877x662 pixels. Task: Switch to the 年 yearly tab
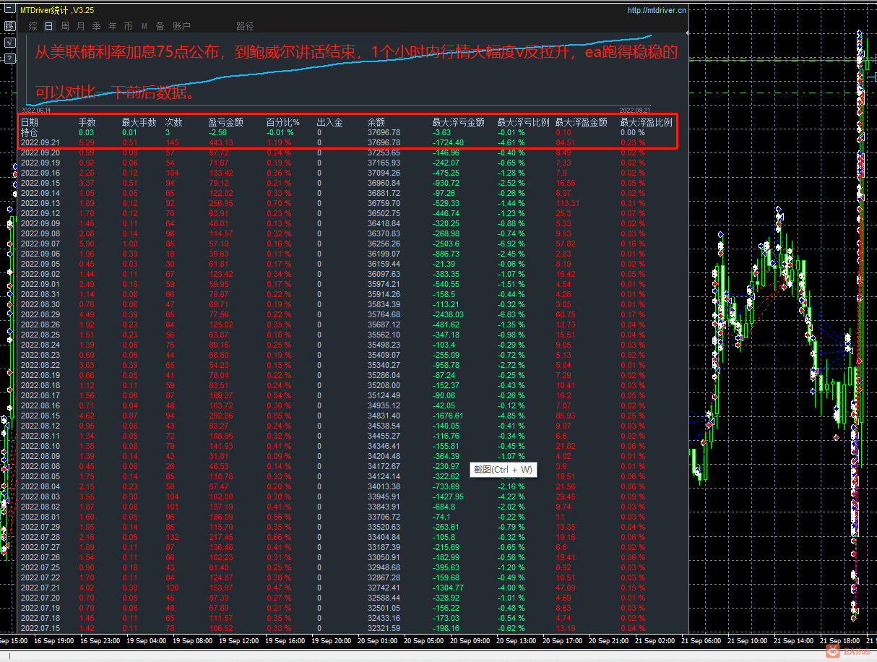pos(112,26)
